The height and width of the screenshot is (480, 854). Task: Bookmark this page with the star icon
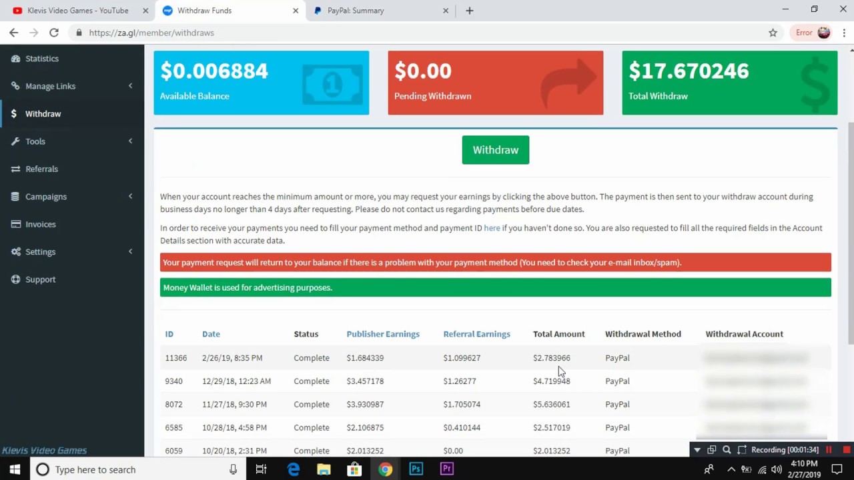point(773,33)
